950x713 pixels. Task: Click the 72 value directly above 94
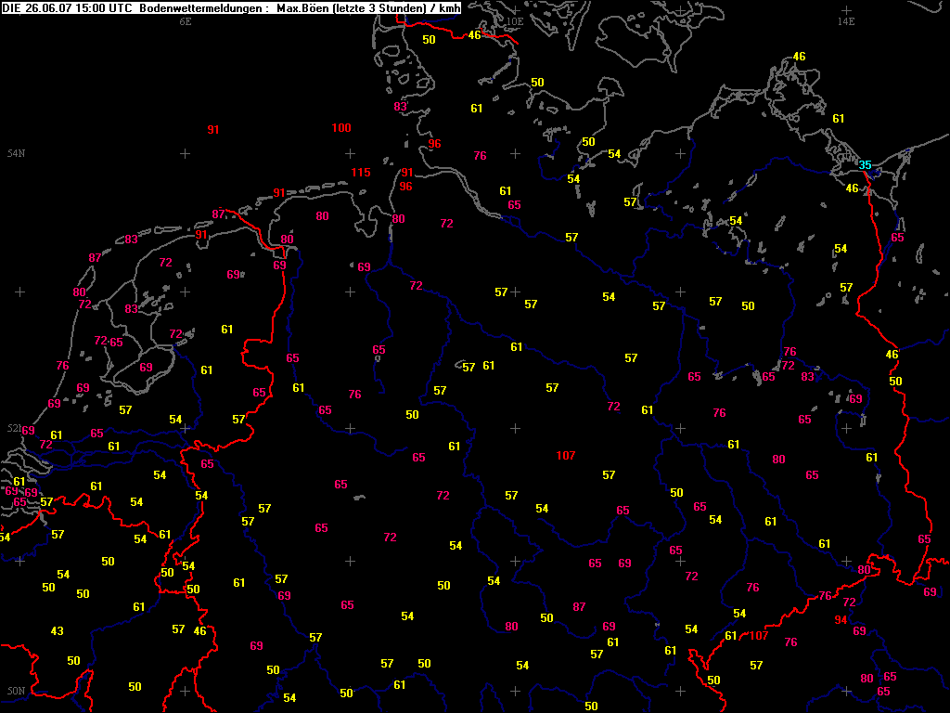(849, 603)
